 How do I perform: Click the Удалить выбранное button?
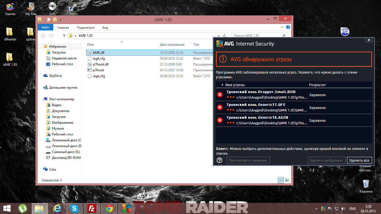326,160
